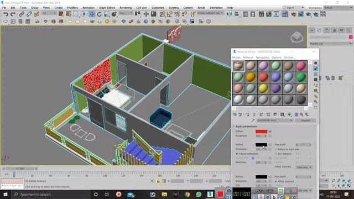Image resolution: width=354 pixels, height=199 pixels.
Task: Click the Undo arrow in the toolbar
Action: [6, 14]
